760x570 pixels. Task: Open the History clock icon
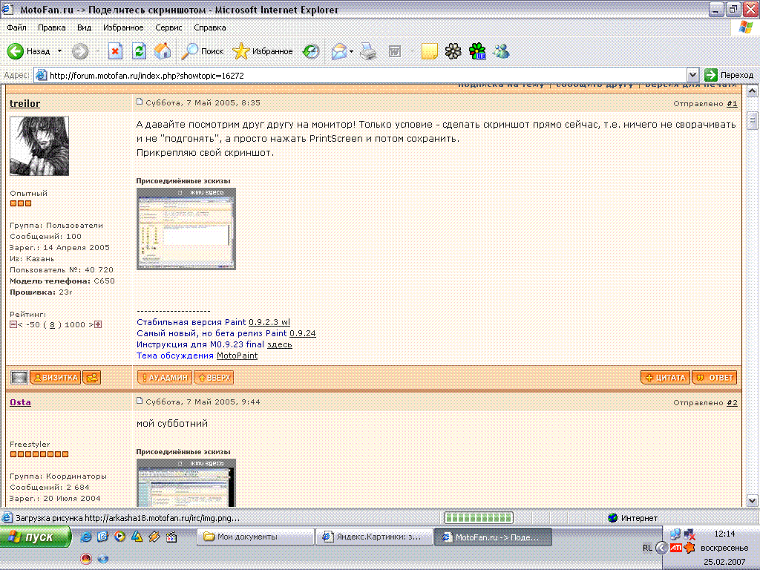(x=311, y=51)
